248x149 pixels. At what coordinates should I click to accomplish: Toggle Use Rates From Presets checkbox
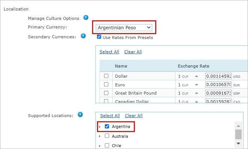[x=99, y=37]
